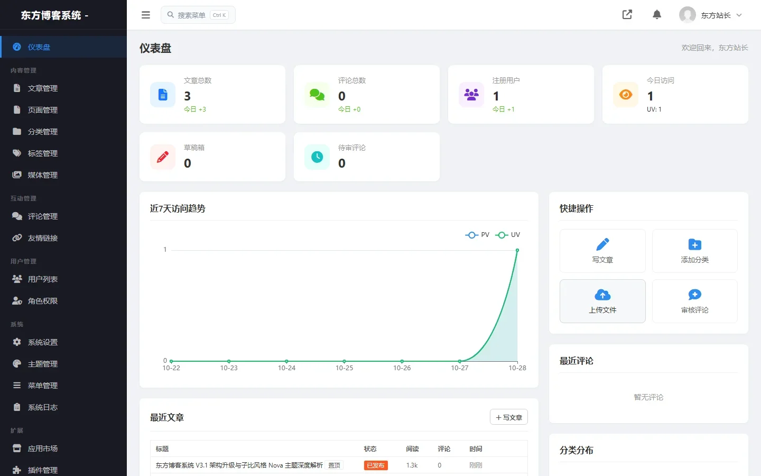
Task: Click the 10-28 data point on the chart
Action: click(517, 250)
